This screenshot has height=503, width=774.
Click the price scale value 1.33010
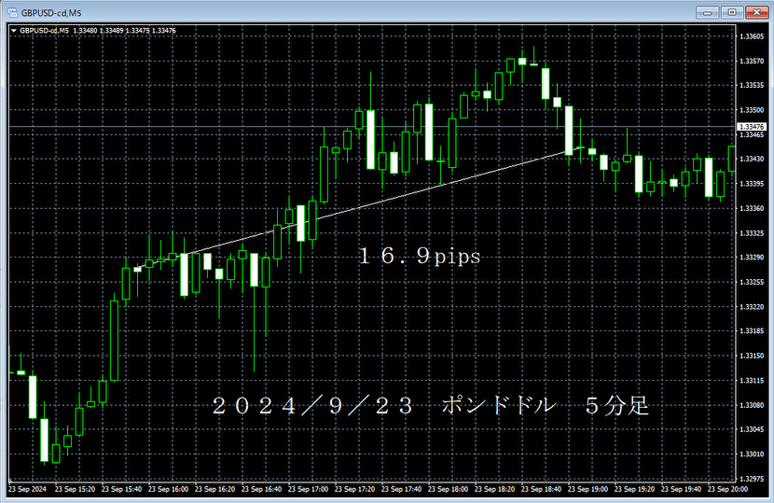pyautogui.click(x=752, y=454)
